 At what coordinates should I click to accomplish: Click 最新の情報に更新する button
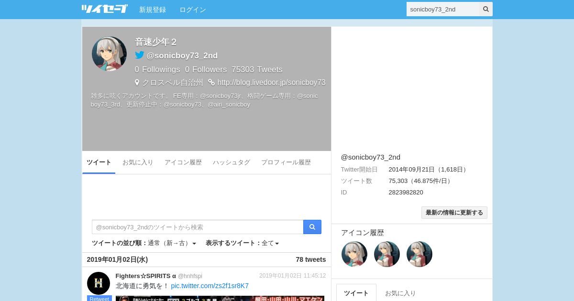point(454,213)
